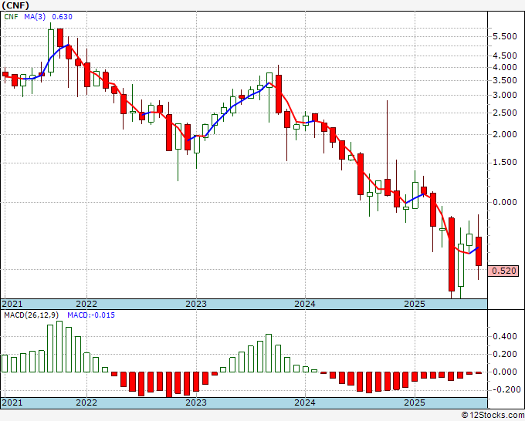Image resolution: width=525 pixels, height=421 pixels.
Task: Click the 0.000 MACD axis label
Action: [x=505, y=372]
